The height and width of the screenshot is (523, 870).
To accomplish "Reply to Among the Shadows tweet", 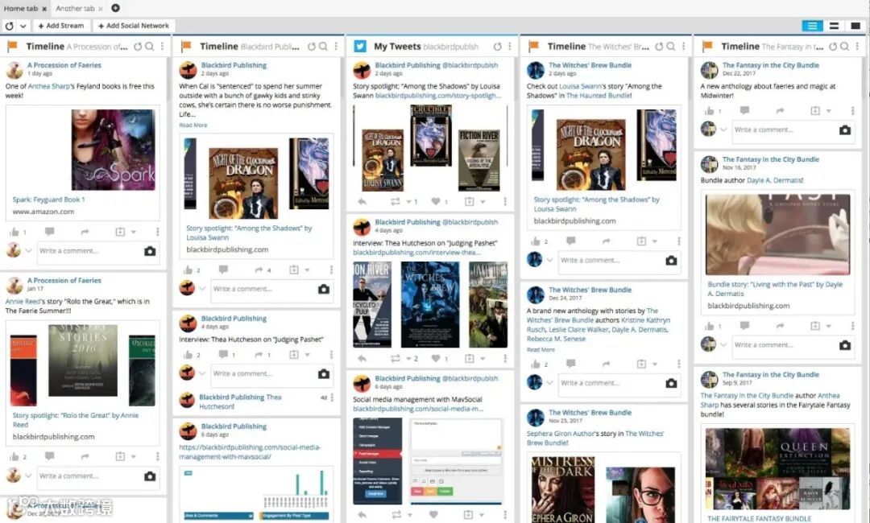I will point(362,202).
